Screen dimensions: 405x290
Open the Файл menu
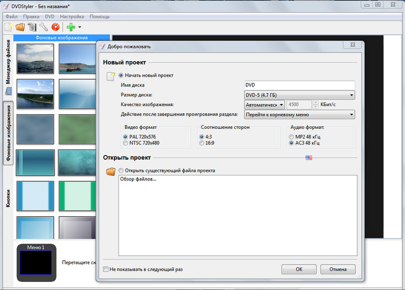coord(12,17)
